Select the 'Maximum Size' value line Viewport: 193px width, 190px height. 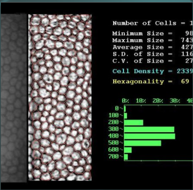[x=153, y=41]
